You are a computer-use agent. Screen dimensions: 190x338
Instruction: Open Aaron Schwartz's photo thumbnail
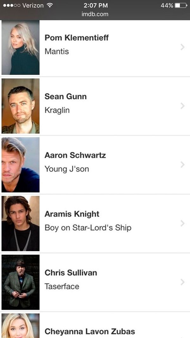[x=21, y=165]
